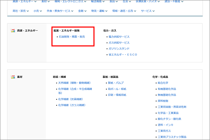The image size is (210, 140).
Task: Open the 総合化学 link
Action: tap(163, 83)
